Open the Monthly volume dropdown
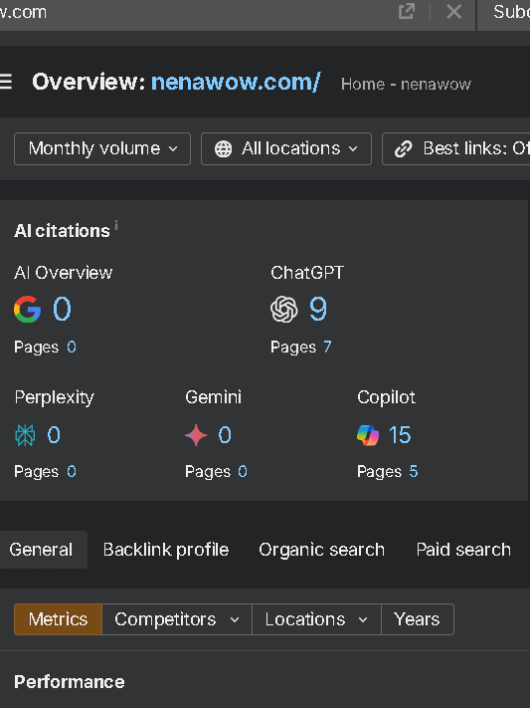This screenshot has height=708, width=530. pos(102,148)
